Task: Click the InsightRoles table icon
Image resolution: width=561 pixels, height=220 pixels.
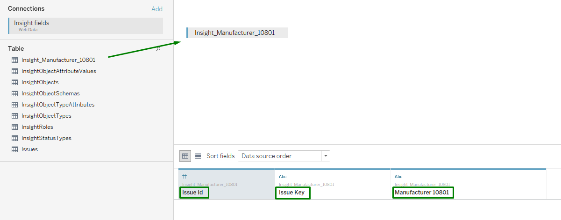Action: click(14, 127)
